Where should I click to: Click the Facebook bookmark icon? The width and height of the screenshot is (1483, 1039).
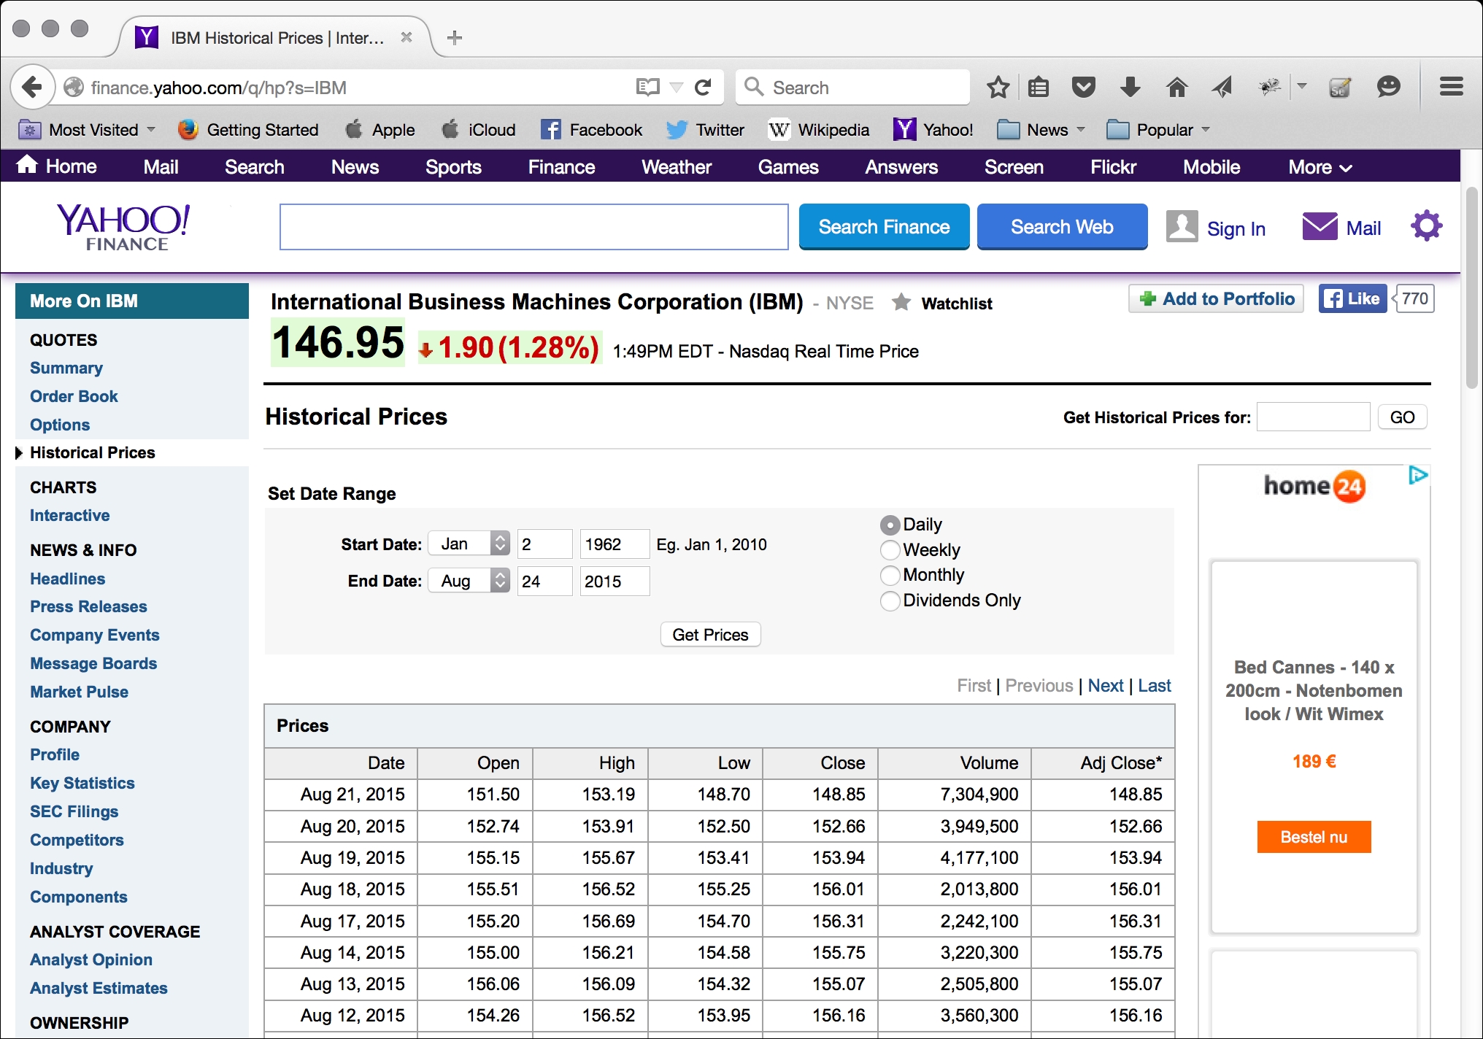[x=550, y=130]
